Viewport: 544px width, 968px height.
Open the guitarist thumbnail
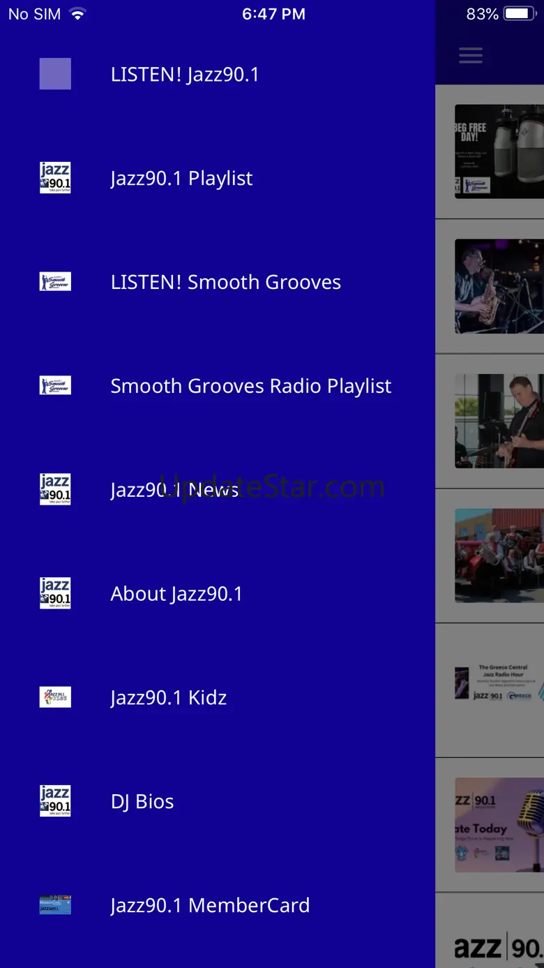(x=499, y=421)
